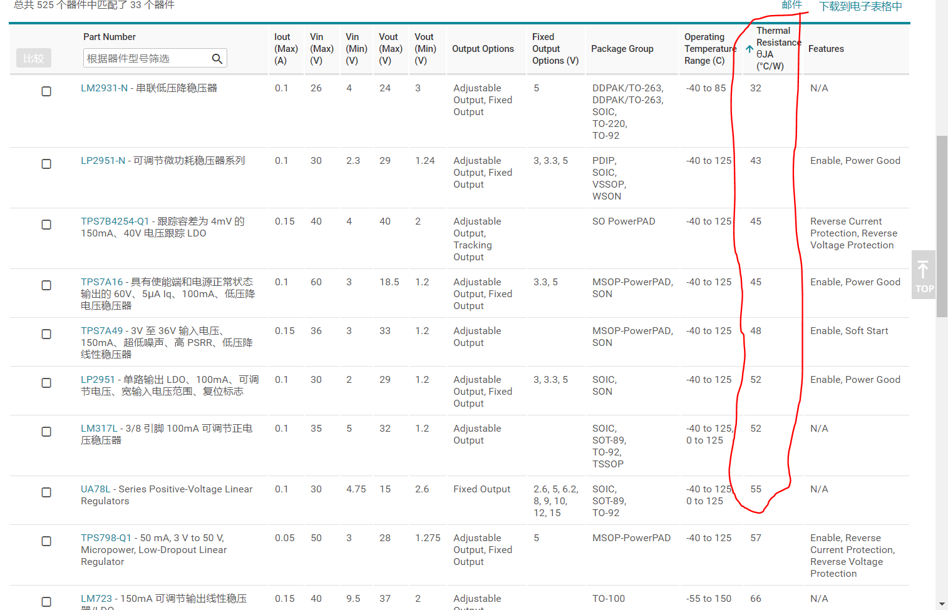This screenshot has width=948, height=610.
Task: Click the Iout (Max) (A) column header
Action: tap(286, 49)
